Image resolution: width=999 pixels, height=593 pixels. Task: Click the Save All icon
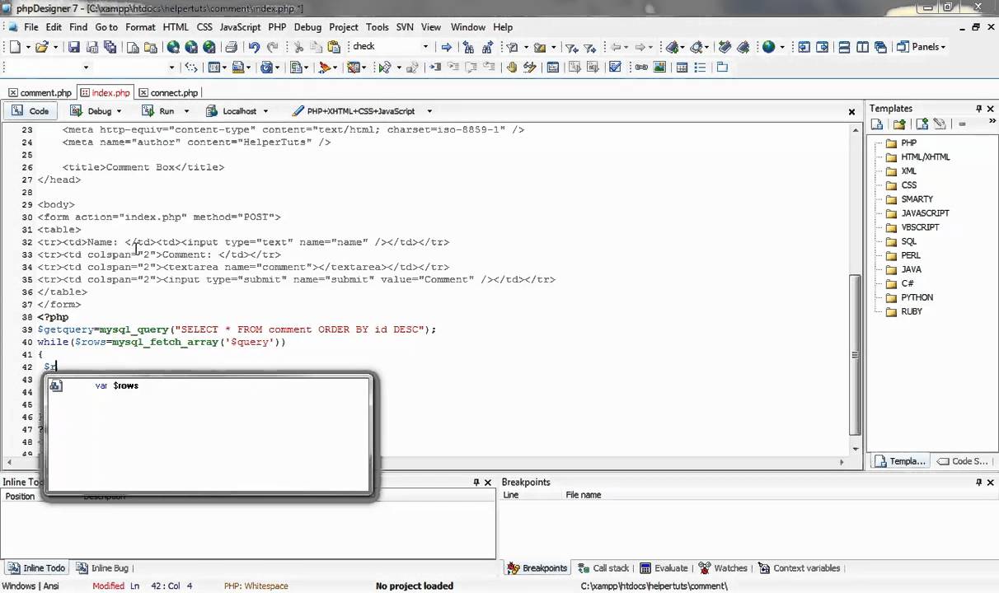coord(110,47)
